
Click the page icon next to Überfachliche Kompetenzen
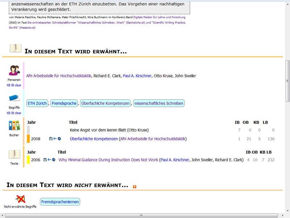(x=50, y=138)
